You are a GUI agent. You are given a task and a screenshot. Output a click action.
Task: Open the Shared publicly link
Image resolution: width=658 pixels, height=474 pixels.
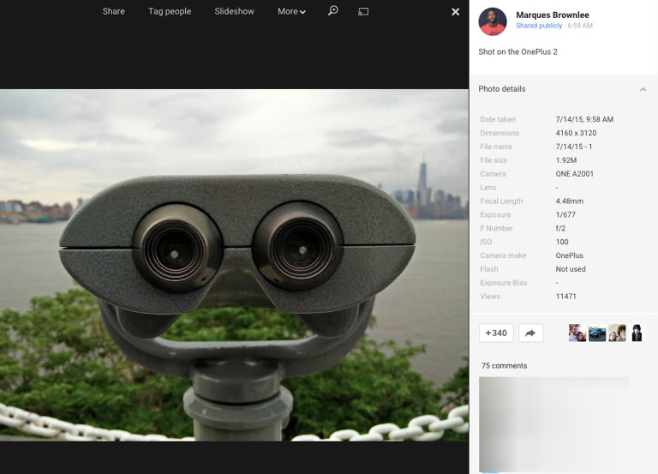click(x=539, y=26)
